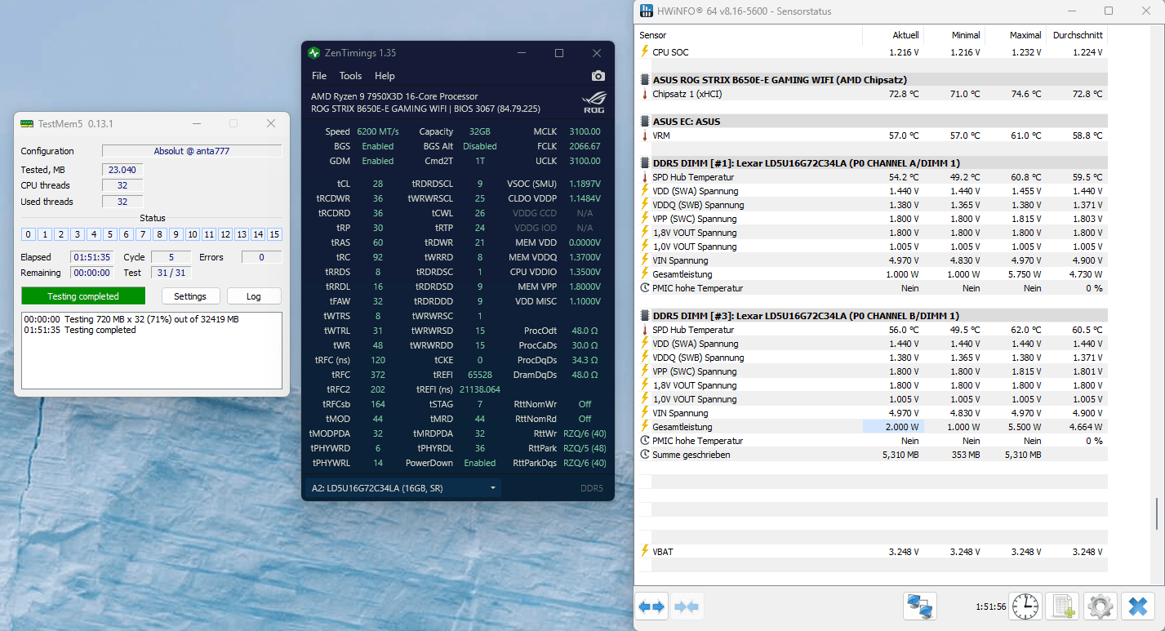The image size is (1165, 631).
Task: Reset elapsed time with clock icon
Action: coord(1025,607)
